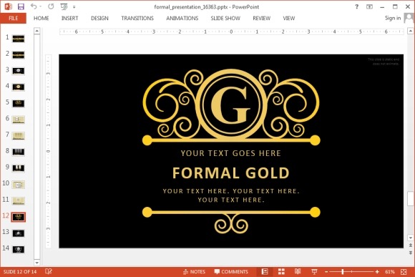Open the Customize Quick Access Toolbar dropdown

coord(74,7)
